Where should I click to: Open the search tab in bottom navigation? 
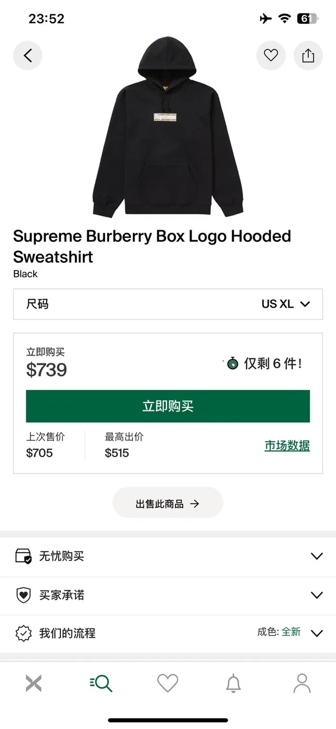pos(100,682)
